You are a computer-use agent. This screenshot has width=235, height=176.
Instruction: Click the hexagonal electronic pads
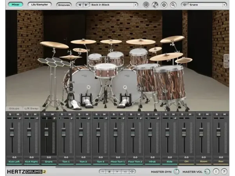tap(53, 62)
